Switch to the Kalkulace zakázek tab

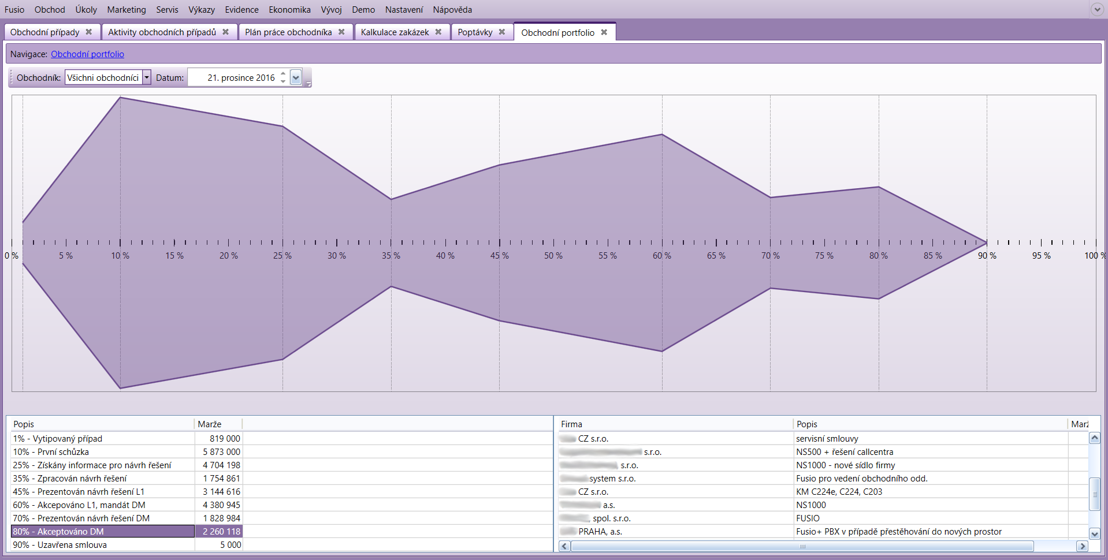pos(395,32)
